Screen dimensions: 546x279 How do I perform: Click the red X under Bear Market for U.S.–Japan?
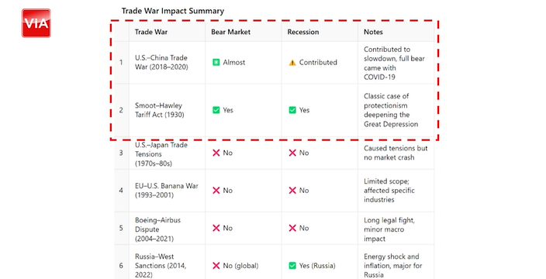click(216, 153)
